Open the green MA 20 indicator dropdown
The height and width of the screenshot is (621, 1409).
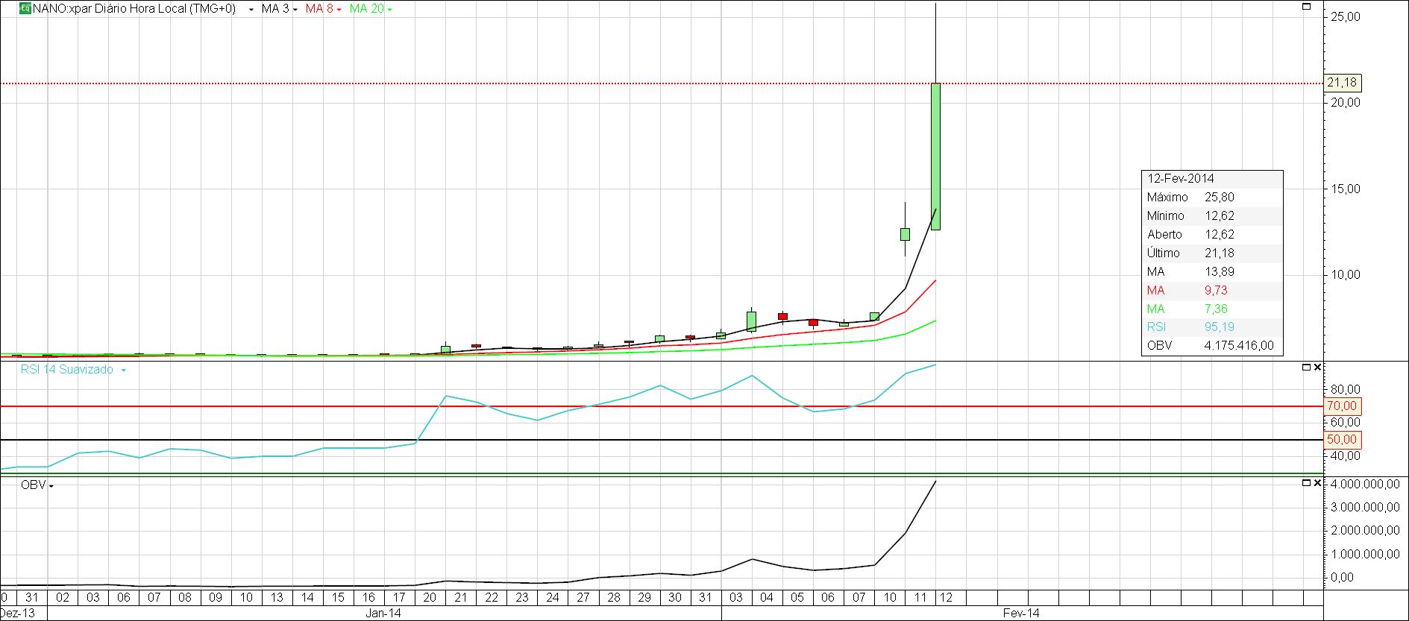click(389, 10)
